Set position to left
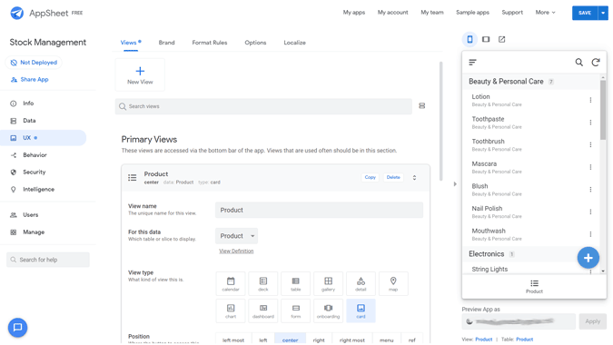Screen dimensions: 613x345 263,340
